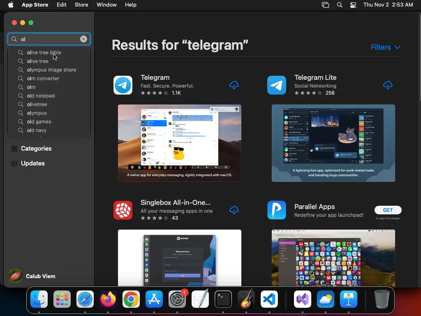421x316 pixels.
Task: Open the Weather app from Dock
Action: (x=326, y=299)
